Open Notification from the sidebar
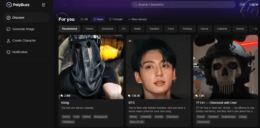Viewport: 260px width, 128px height. pyautogui.click(x=26, y=52)
